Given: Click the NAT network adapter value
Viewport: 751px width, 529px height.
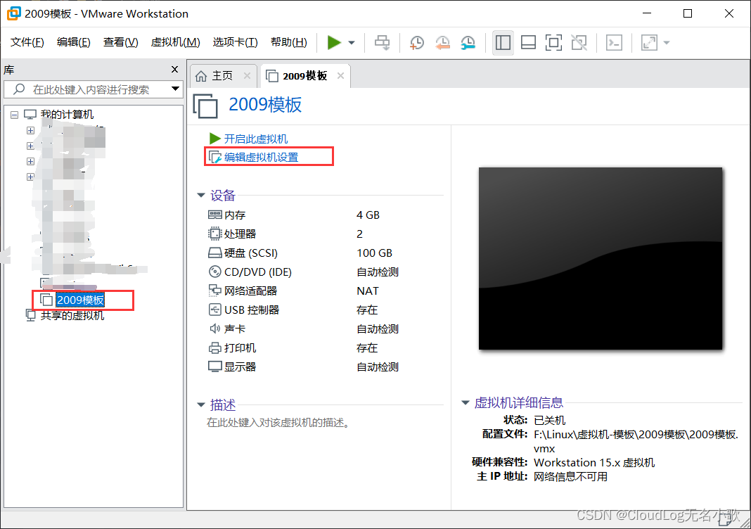Looking at the screenshot, I should point(367,291).
